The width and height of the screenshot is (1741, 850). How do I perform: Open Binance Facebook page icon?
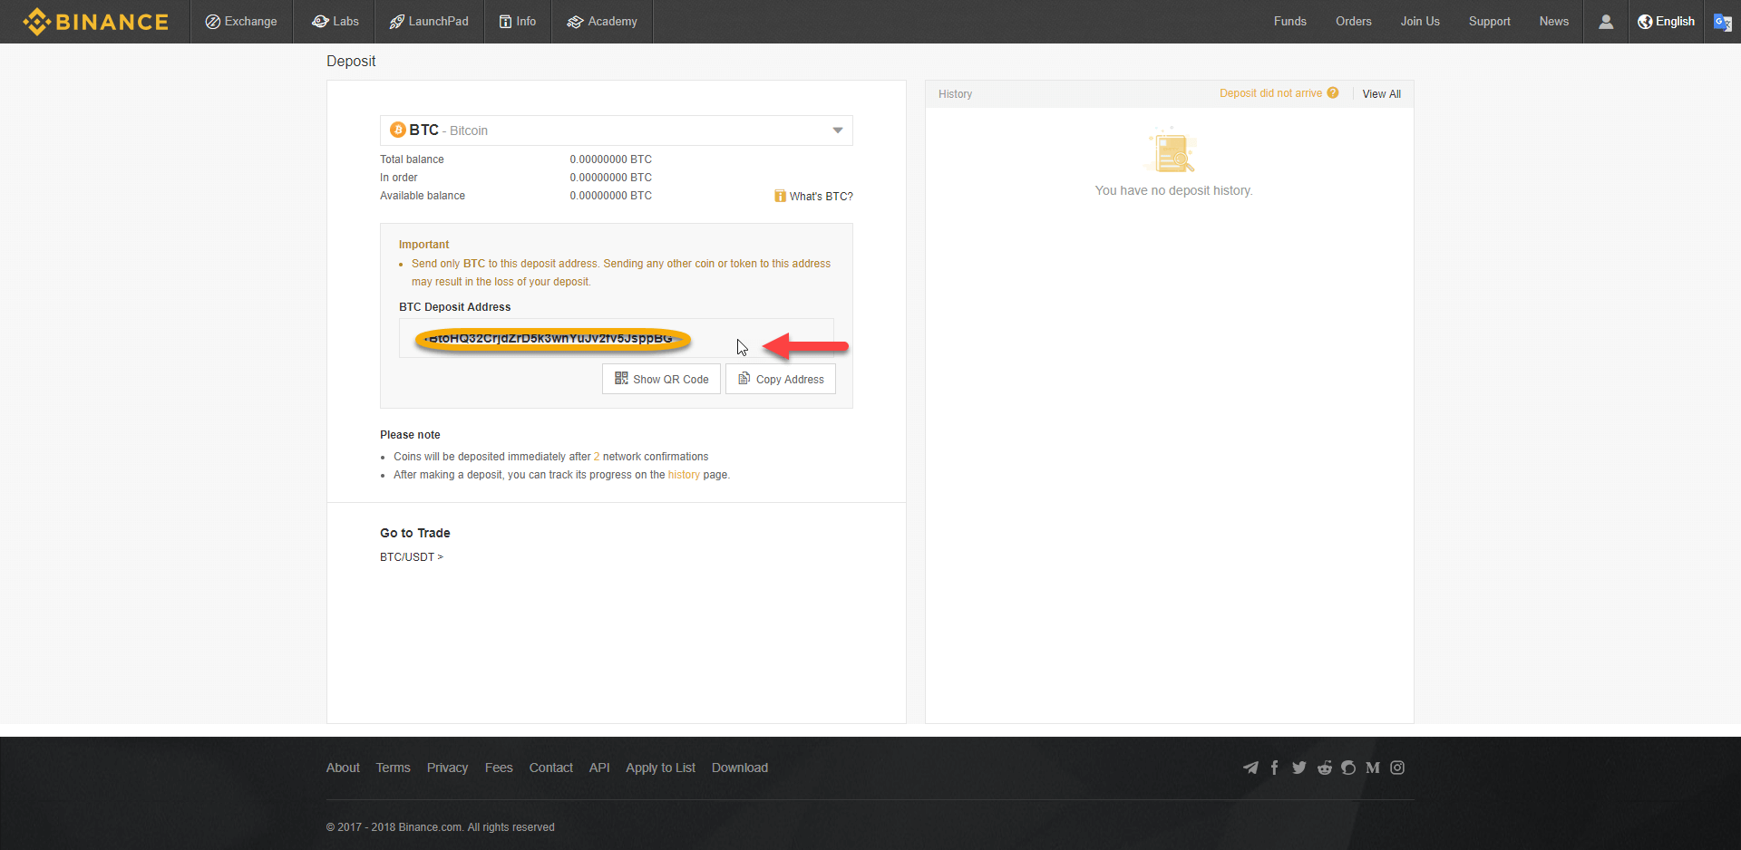pyautogui.click(x=1274, y=768)
